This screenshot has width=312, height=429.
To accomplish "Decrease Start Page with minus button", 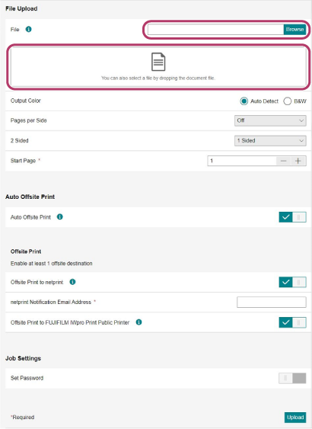I will [x=284, y=161].
